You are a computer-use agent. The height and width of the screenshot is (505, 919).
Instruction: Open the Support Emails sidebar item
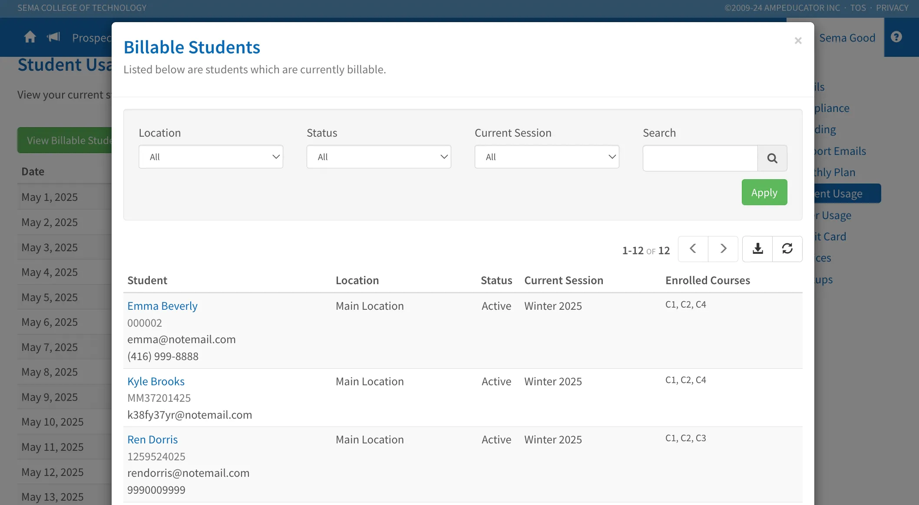point(840,151)
